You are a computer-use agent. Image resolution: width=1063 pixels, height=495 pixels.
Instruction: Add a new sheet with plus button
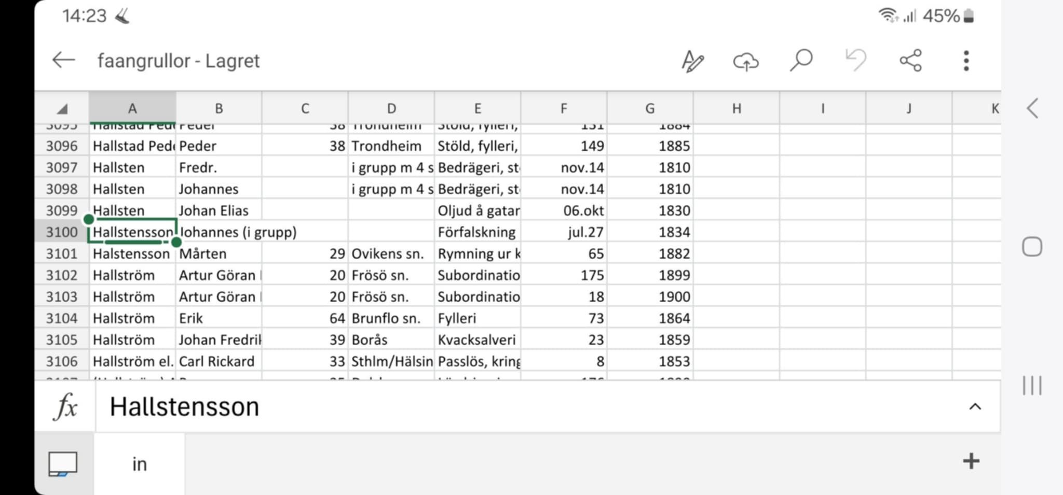(x=971, y=461)
